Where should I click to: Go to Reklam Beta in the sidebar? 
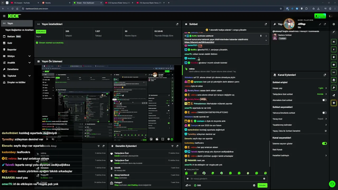tap(16, 36)
